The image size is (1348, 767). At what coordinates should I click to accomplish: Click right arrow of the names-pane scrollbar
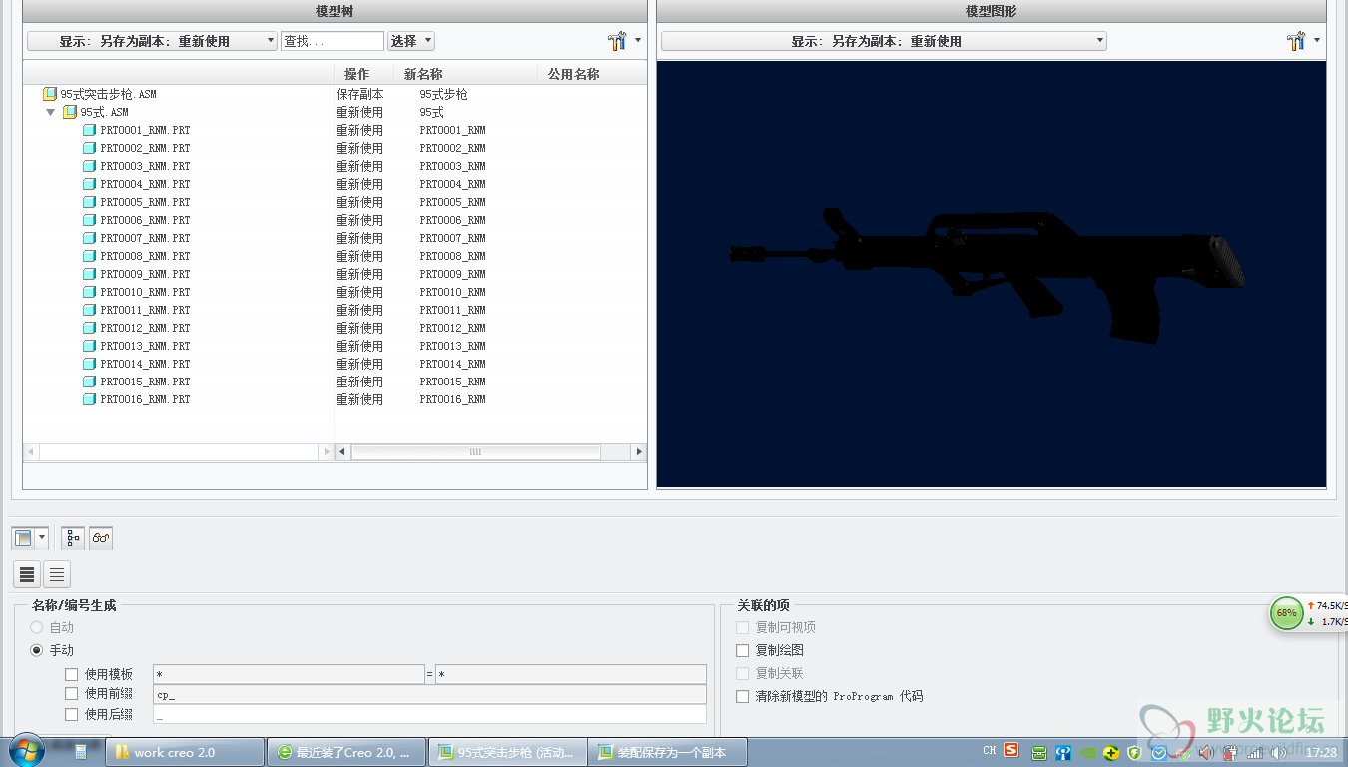coord(639,452)
